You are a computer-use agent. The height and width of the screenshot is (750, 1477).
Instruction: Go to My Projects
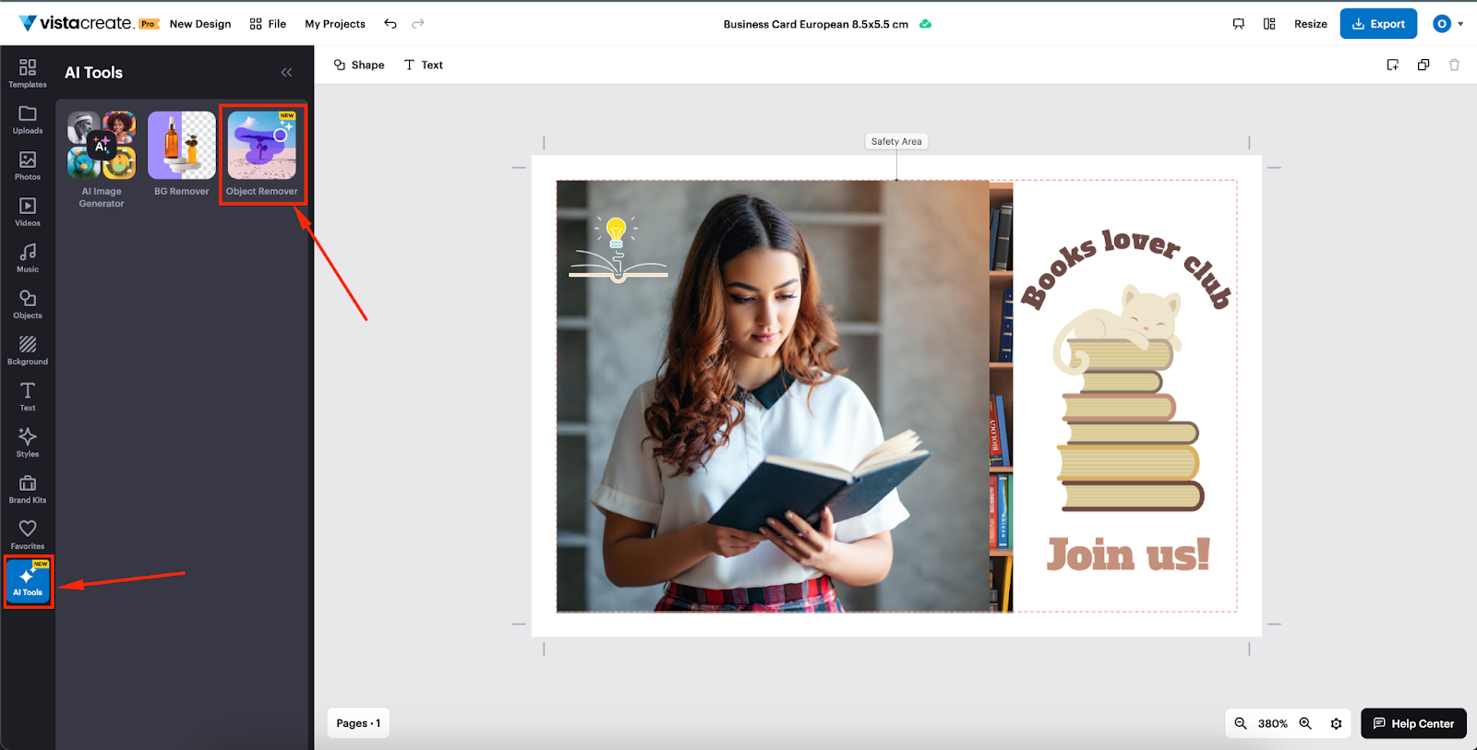(x=335, y=24)
